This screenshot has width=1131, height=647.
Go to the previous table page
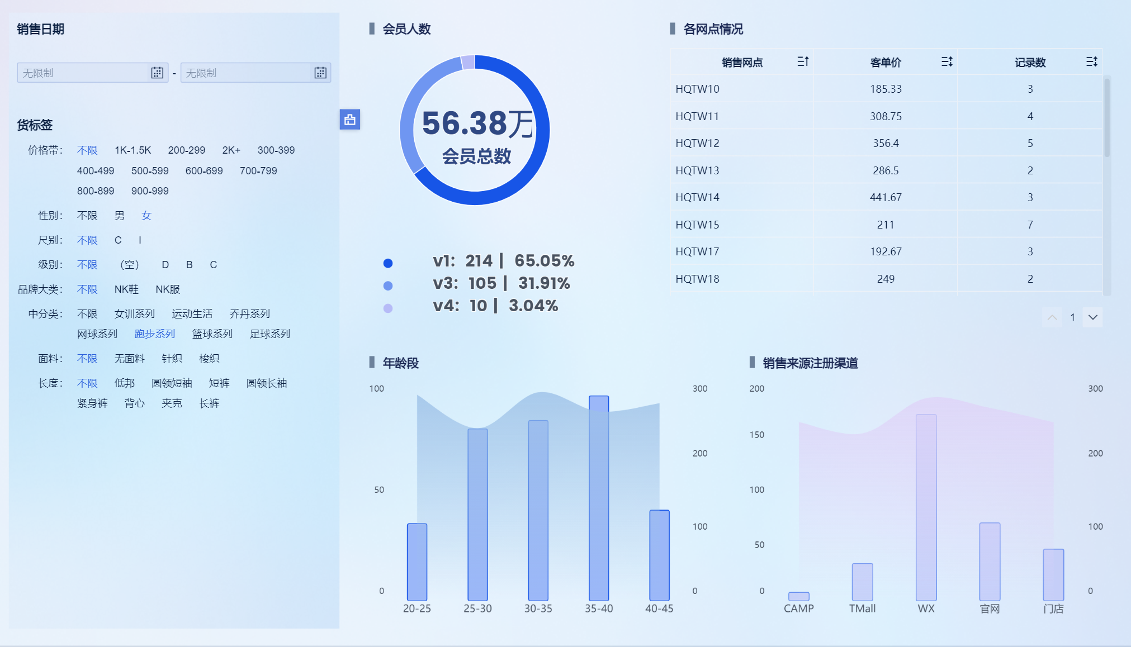pos(1052,317)
